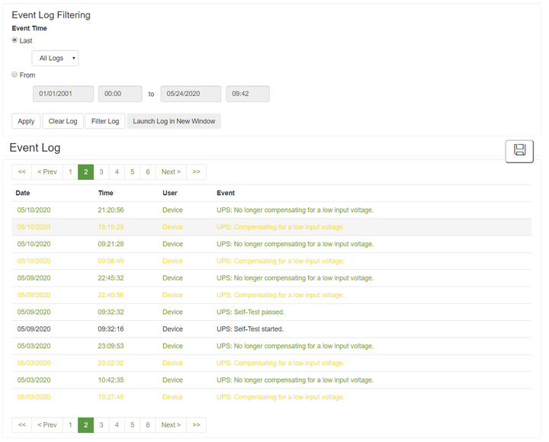Click the end time field 09:42

point(248,94)
